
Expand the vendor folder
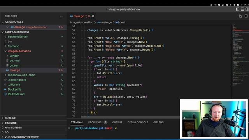(14, 56)
